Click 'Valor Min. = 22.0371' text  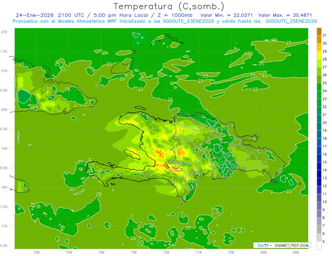point(227,15)
